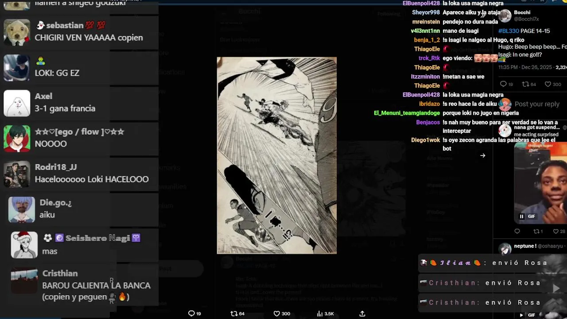Viewport: 567px width, 319px height.
Task: Open the Bocchi display name link
Action: 522,12
